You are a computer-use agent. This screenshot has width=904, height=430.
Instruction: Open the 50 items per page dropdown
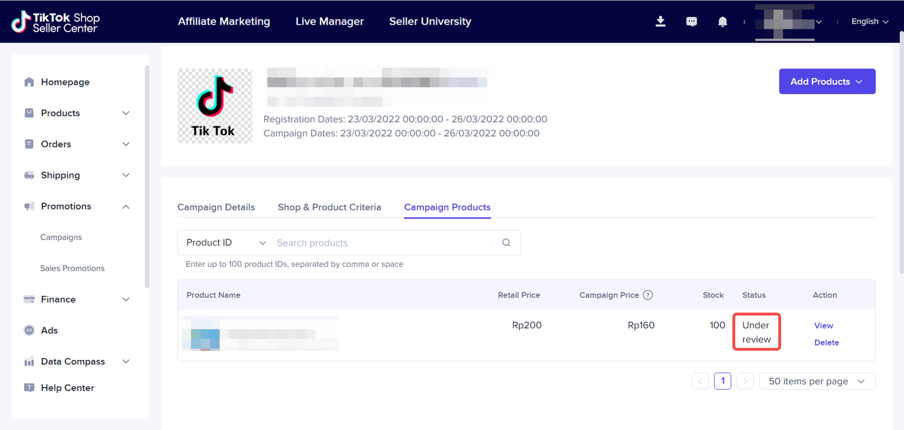[x=816, y=381]
